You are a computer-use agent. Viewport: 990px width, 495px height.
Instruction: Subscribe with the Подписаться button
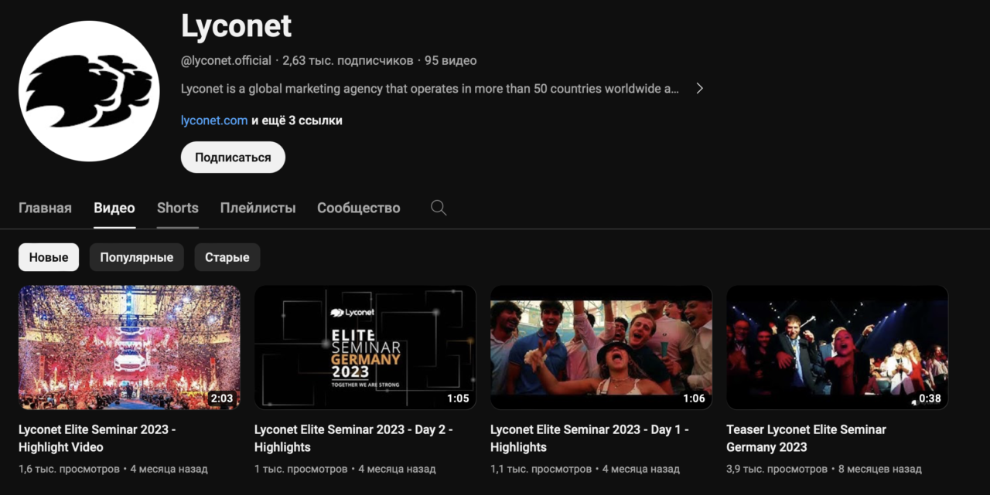233,158
